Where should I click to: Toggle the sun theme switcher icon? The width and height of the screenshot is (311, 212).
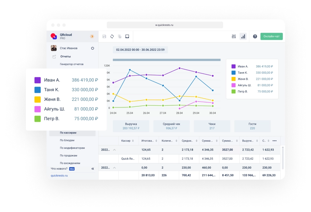click(92, 37)
